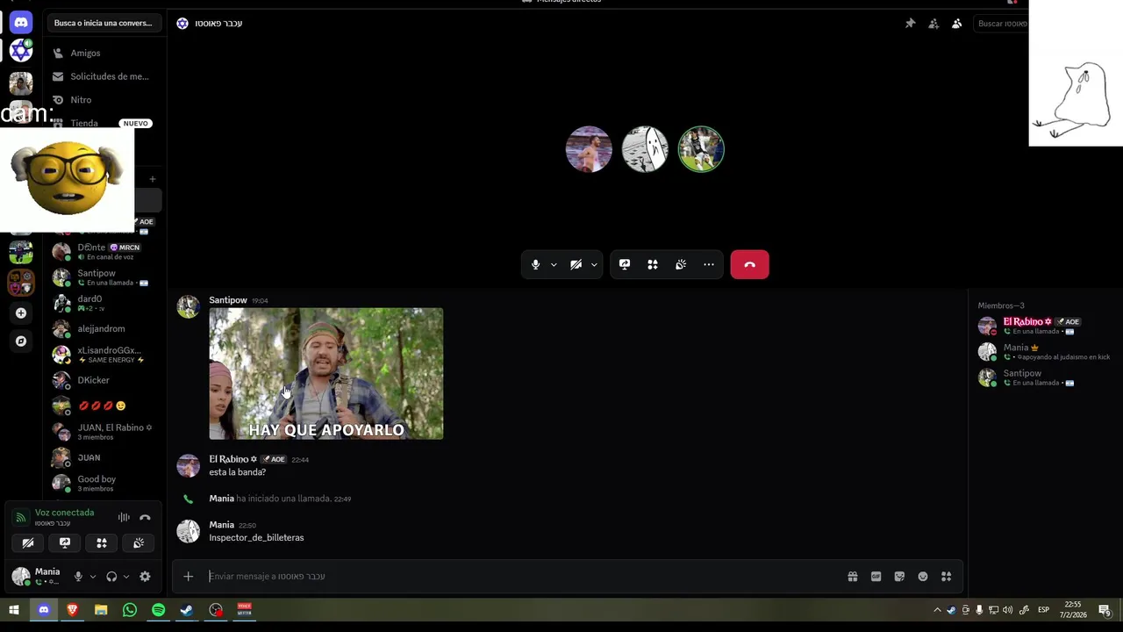
Task: Share your screen from call controls bar
Action: pyautogui.click(x=625, y=264)
